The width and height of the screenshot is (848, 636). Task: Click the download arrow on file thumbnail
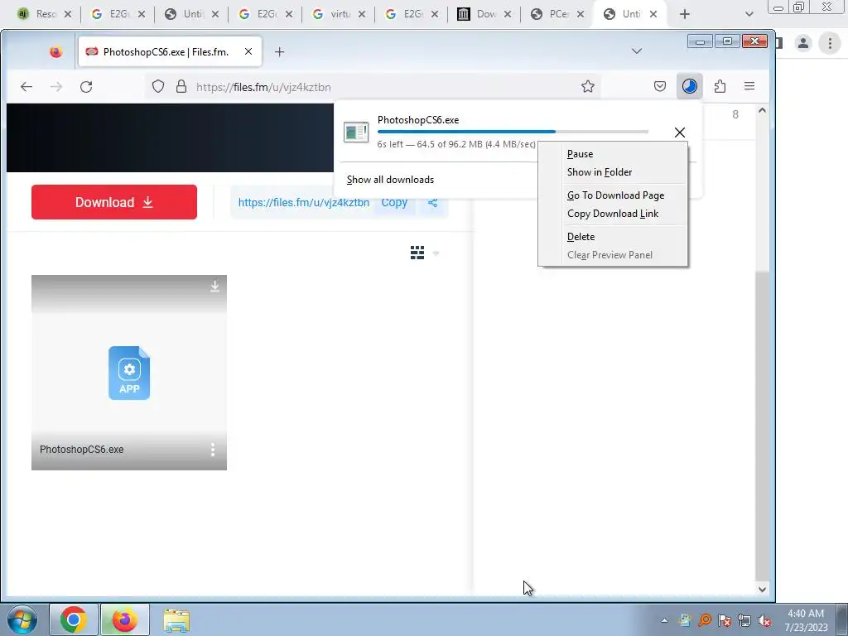(214, 286)
